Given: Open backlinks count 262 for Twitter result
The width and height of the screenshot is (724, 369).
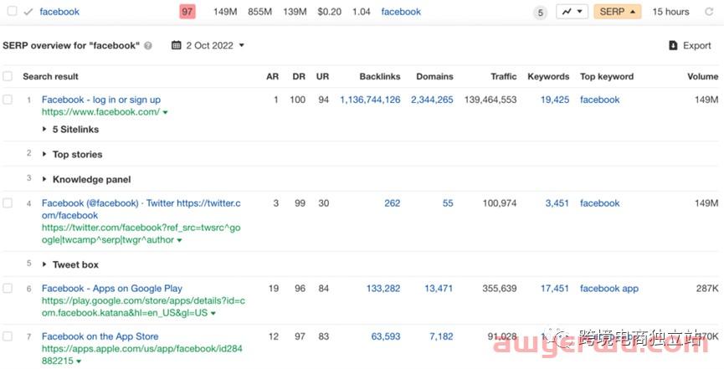Looking at the screenshot, I should pos(392,203).
